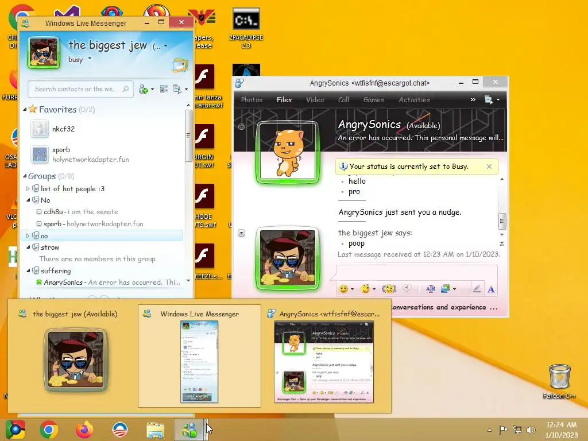This screenshot has height=441, width=588.
Task: Open the Files tab in chat window
Action: [x=284, y=100]
